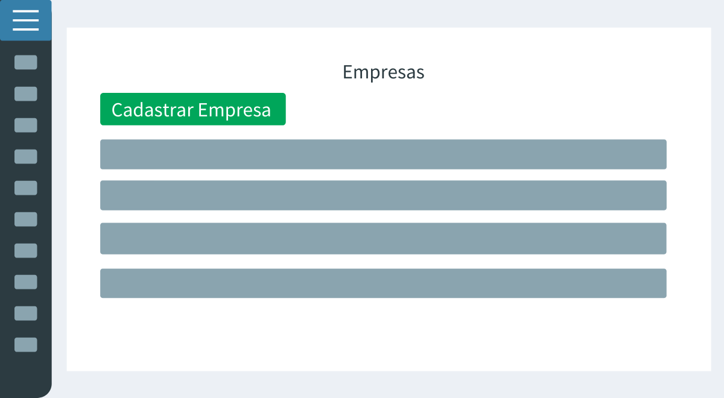Open the seventh sidebar placeholder icon
This screenshot has height=398, width=724.
(26, 251)
